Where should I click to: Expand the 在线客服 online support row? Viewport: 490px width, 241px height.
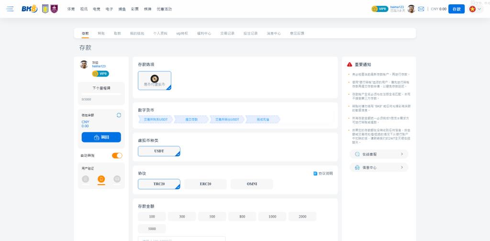[x=379, y=154]
